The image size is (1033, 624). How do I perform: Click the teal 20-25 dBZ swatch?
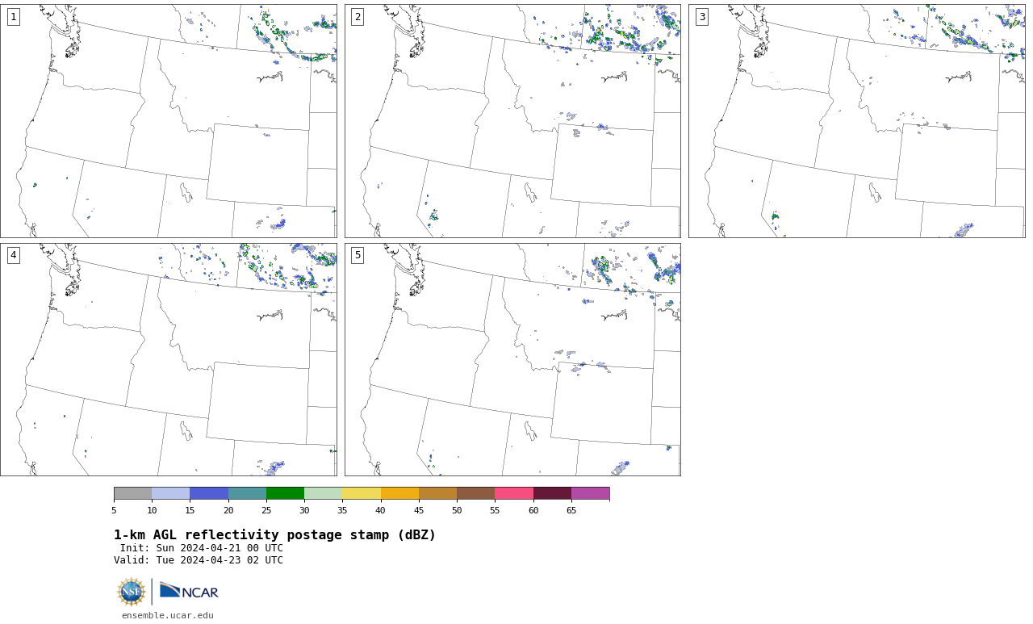coord(247,493)
